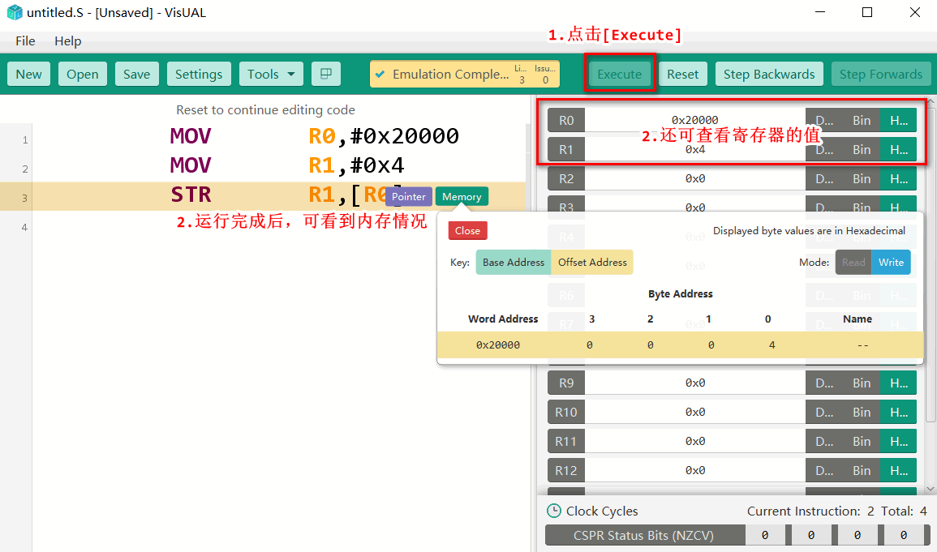Click the Memory tag on line 3
Viewport: 937px width, 552px height.
(462, 196)
